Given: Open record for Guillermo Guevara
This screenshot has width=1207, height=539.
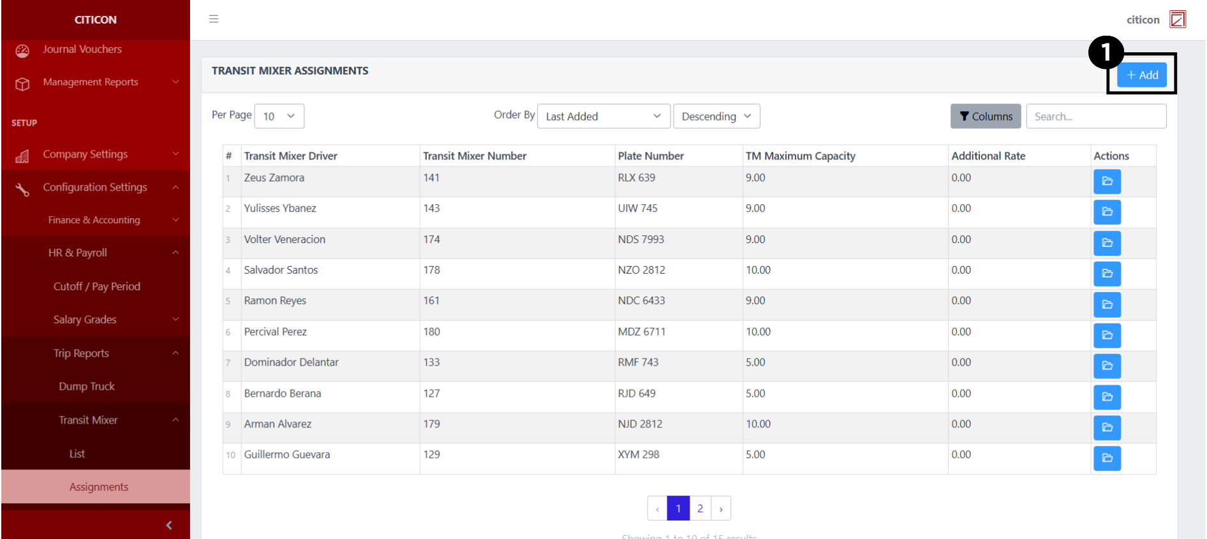Looking at the screenshot, I should [1107, 458].
